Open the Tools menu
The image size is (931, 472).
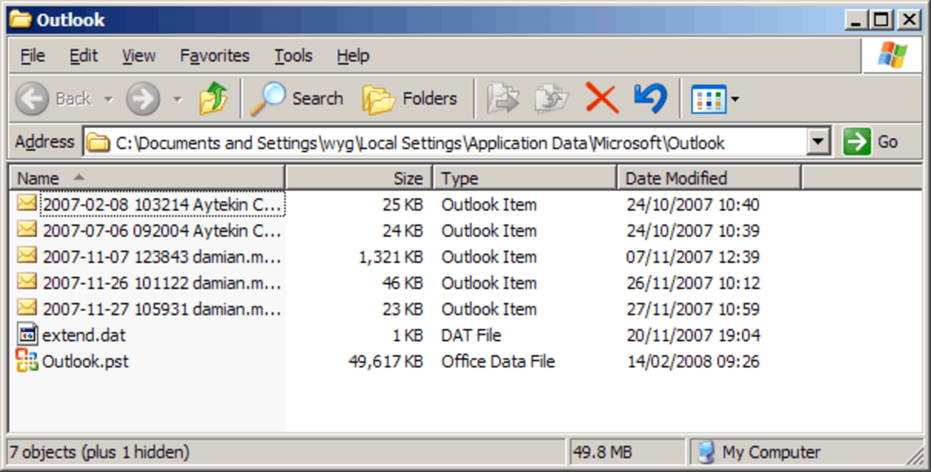[293, 55]
